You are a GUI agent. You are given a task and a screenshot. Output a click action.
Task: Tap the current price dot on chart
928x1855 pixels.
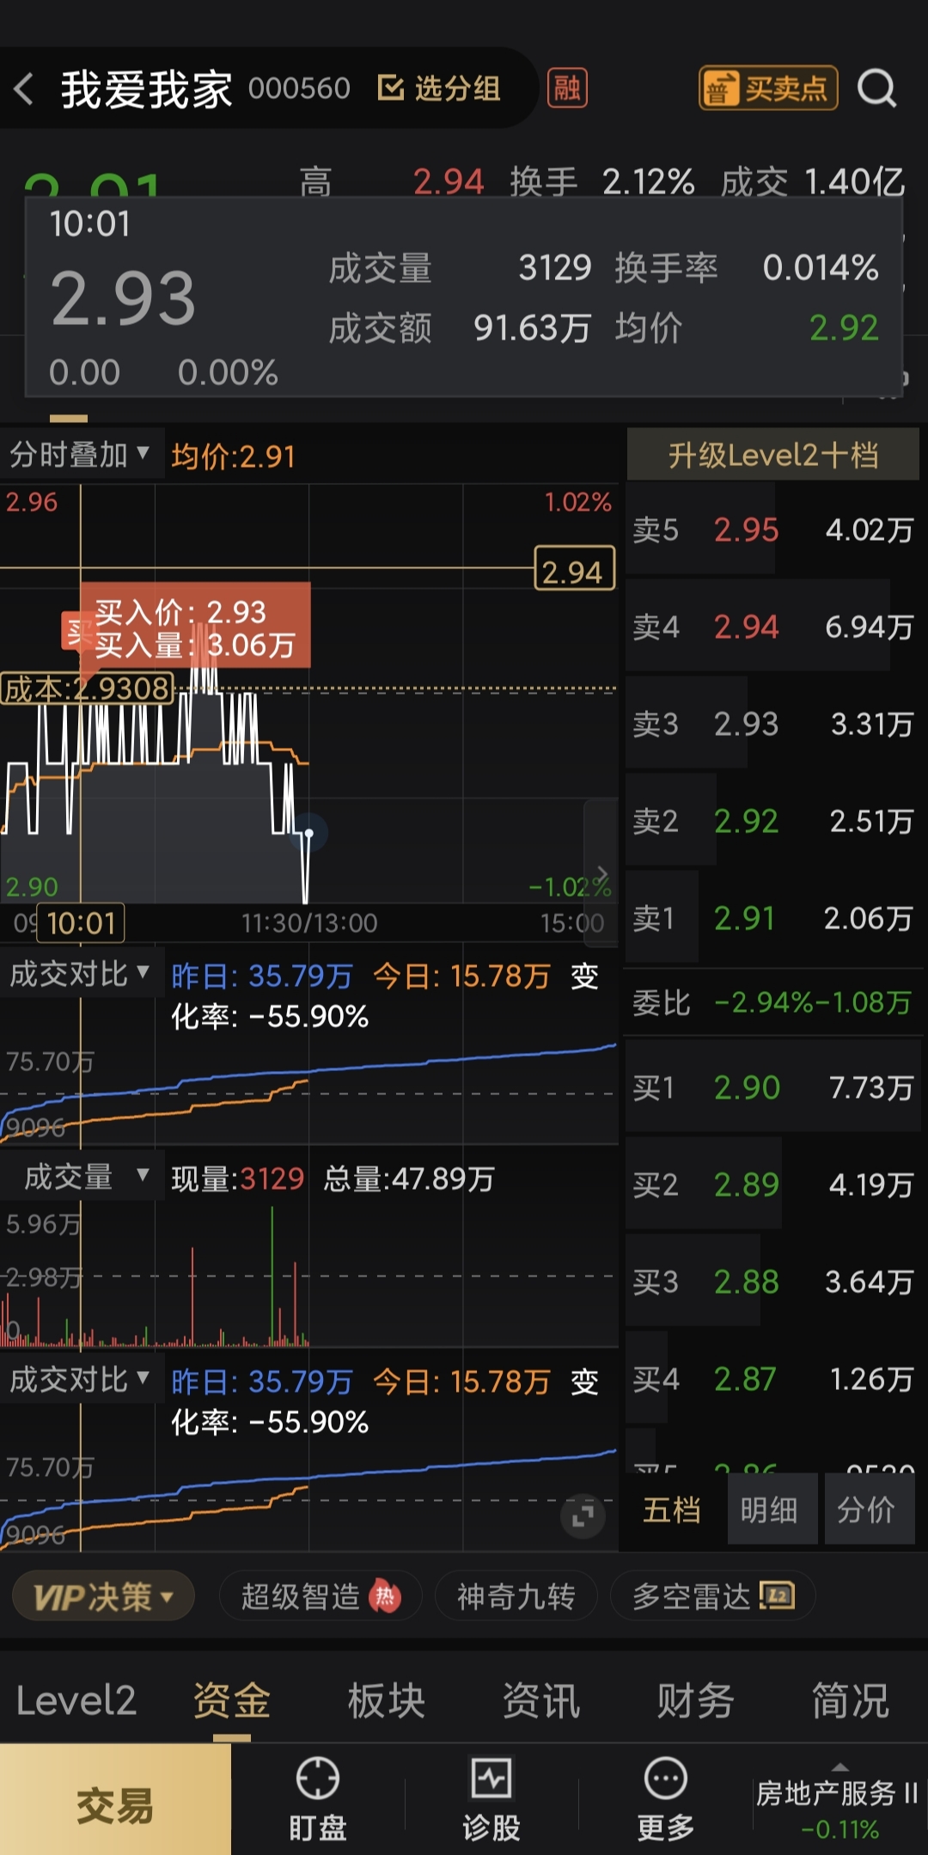pos(309,832)
